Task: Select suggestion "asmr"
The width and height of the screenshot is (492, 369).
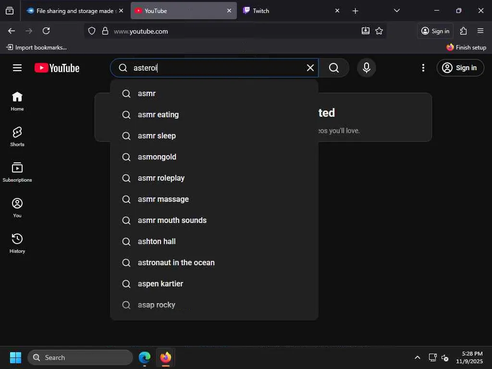Action: [214, 94]
